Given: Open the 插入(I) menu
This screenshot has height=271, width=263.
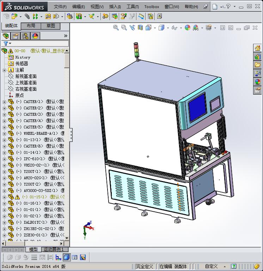Looking at the screenshot, I should (x=115, y=7).
